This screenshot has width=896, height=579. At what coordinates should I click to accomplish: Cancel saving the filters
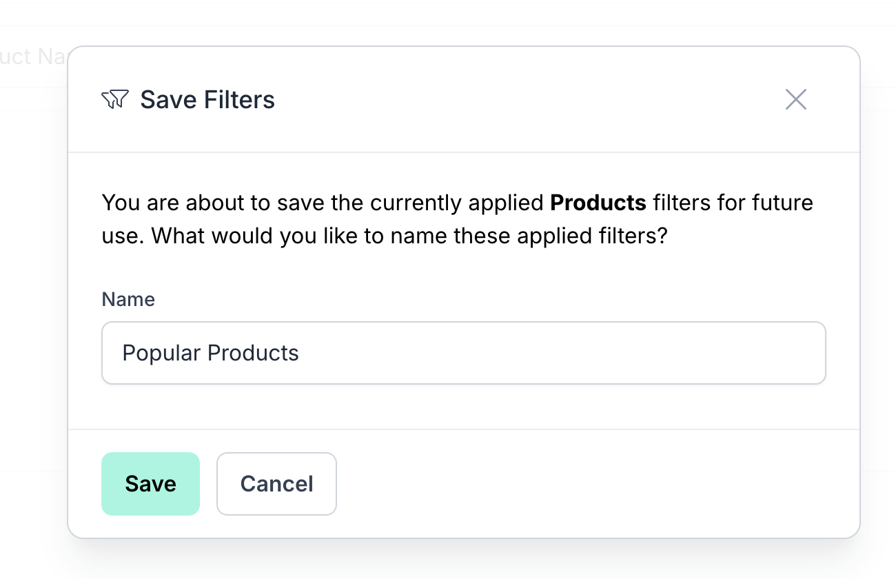pos(276,484)
